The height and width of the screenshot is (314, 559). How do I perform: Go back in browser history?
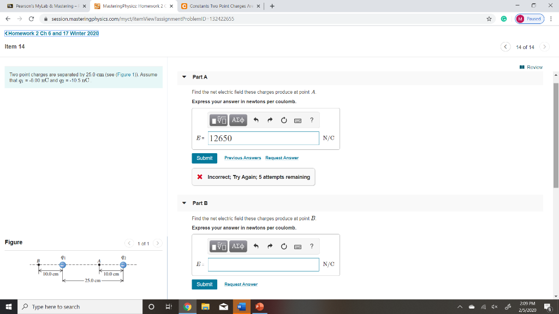point(8,19)
